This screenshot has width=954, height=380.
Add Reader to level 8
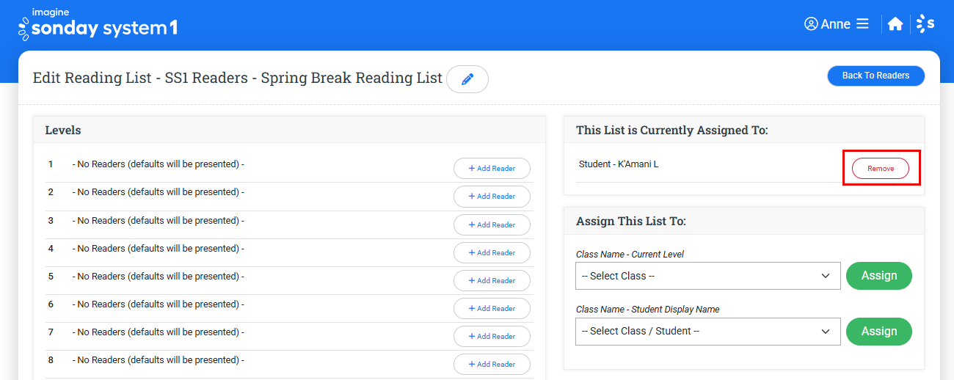click(492, 365)
